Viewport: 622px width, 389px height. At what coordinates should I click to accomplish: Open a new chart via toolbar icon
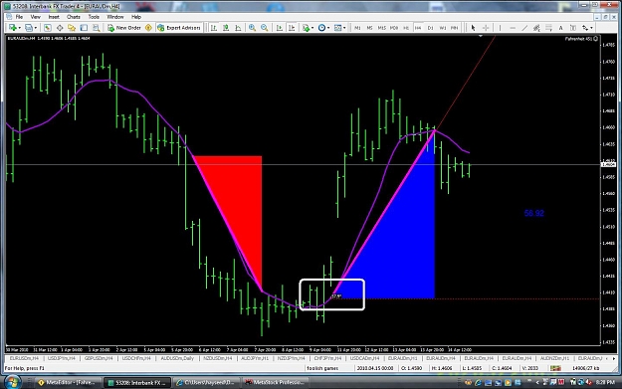(13, 28)
